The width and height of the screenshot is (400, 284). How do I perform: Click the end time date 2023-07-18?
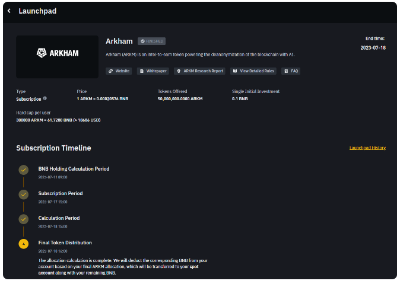coord(373,47)
